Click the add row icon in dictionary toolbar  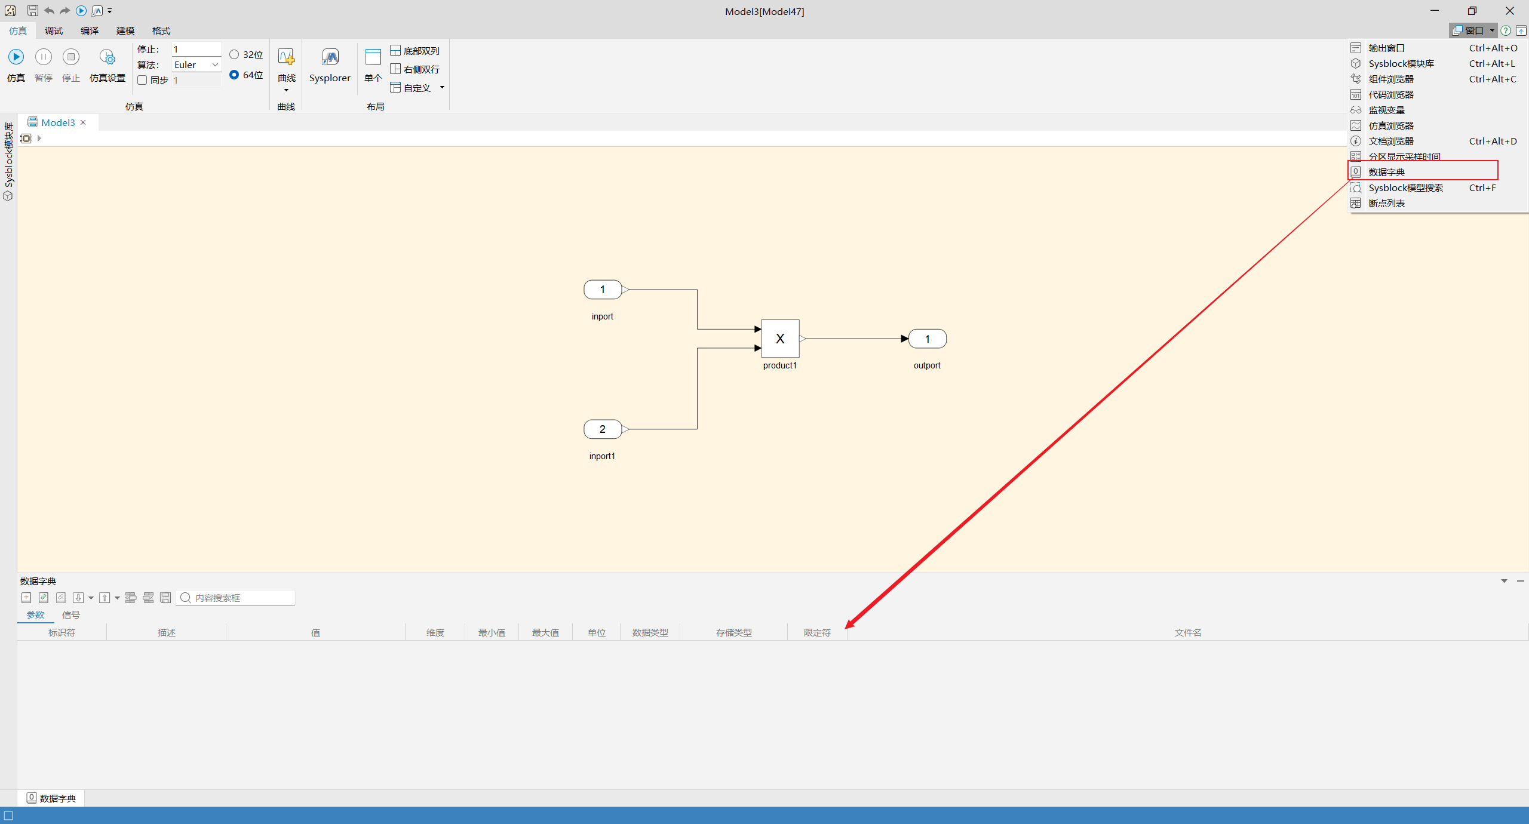(131, 597)
